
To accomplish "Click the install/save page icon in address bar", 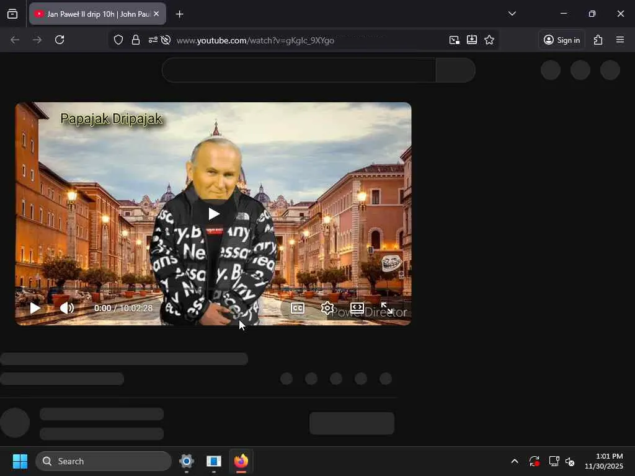I will tap(472, 40).
